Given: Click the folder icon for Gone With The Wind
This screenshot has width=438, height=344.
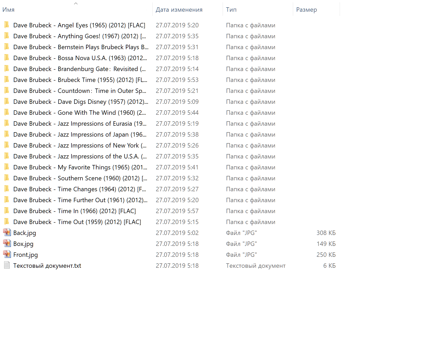Looking at the screenshot, I should click(7, 112).
